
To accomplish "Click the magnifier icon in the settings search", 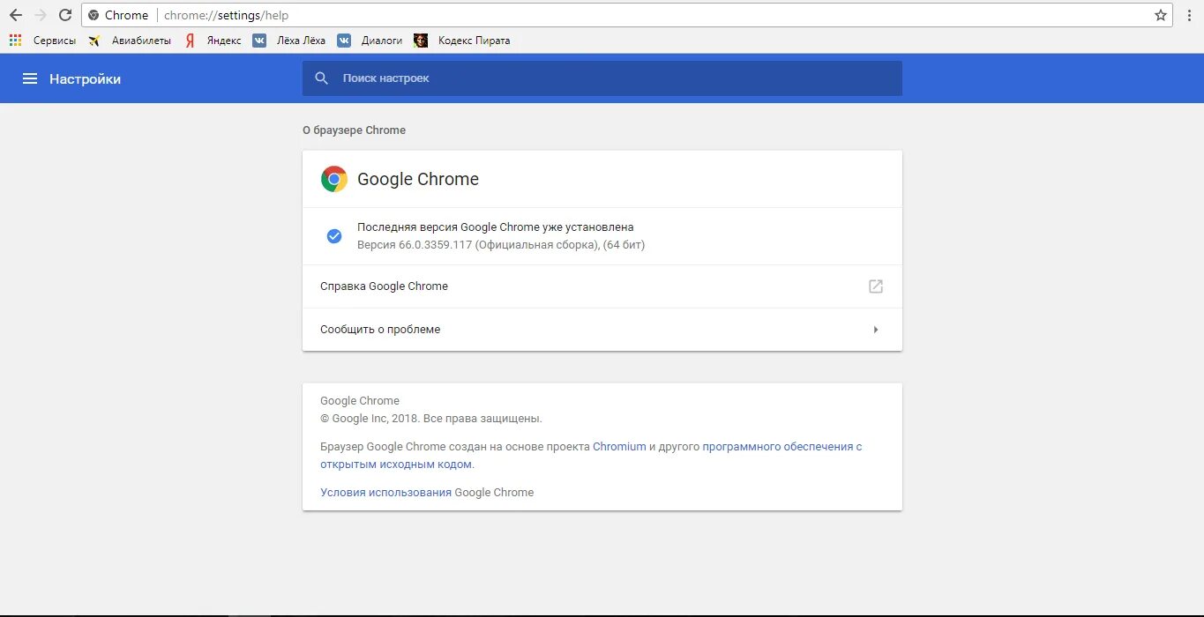I will (x=322, y=78).
